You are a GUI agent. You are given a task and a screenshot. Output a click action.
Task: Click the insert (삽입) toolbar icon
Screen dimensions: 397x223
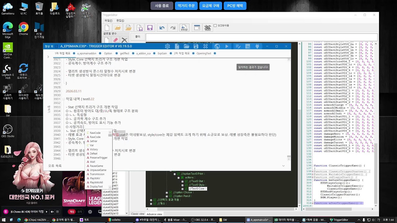tap(184, 28)
